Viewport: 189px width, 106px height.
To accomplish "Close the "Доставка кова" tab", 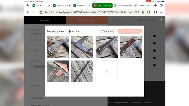I will tap(151, 6).
